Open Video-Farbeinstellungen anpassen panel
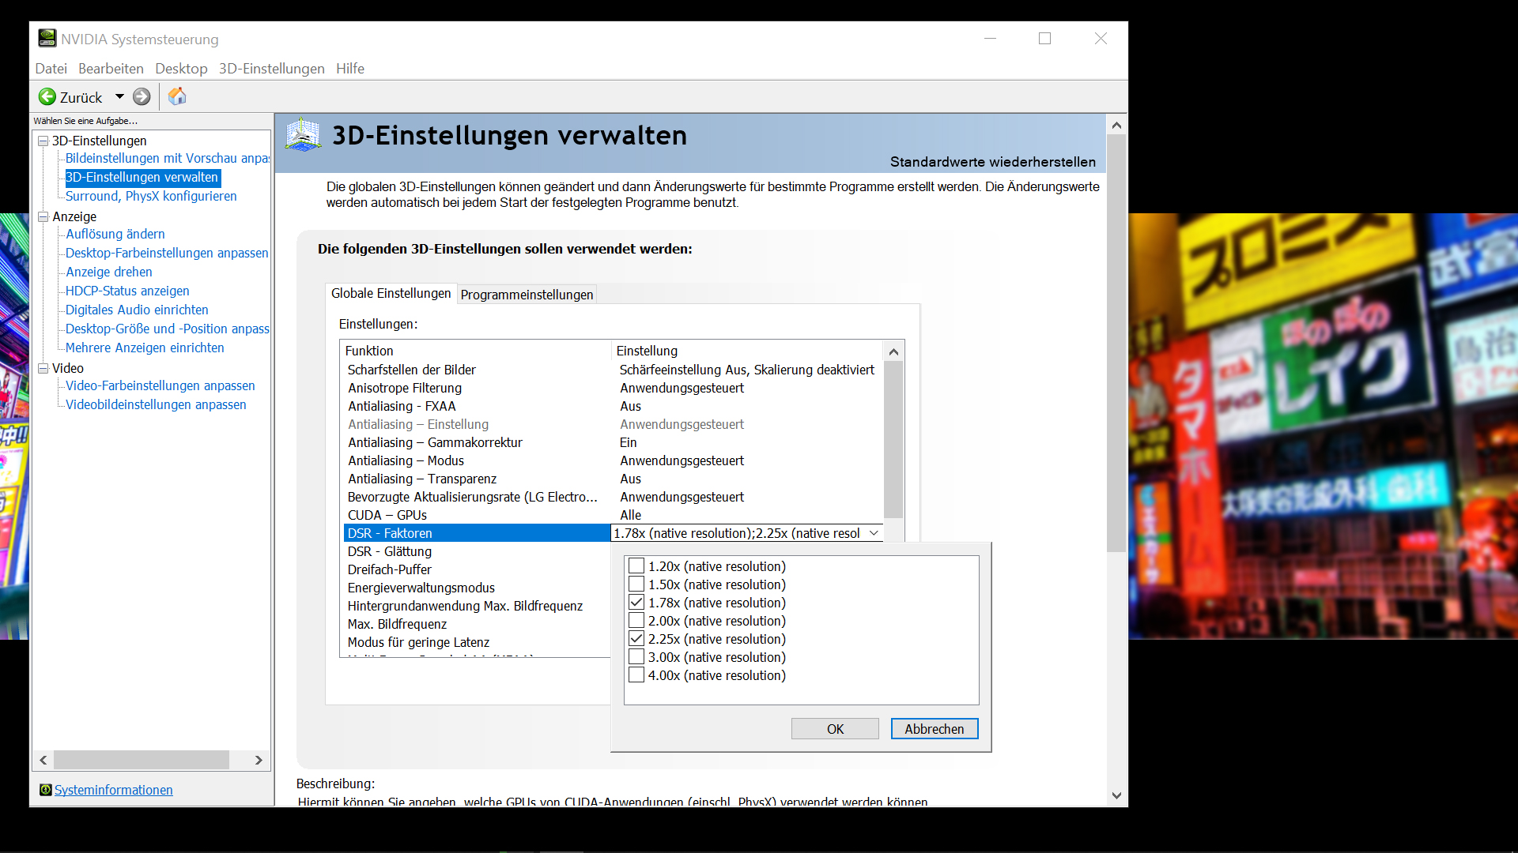This screenshot has width=1518, height=853. [x=160, y=385]
